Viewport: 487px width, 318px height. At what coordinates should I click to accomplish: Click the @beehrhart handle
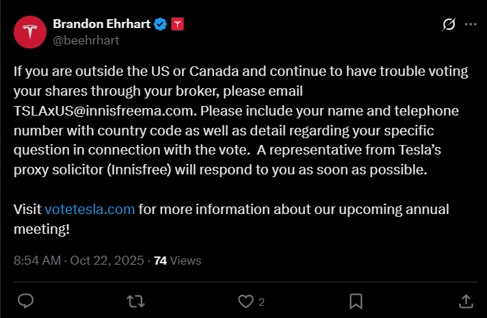tap(85, 40)
